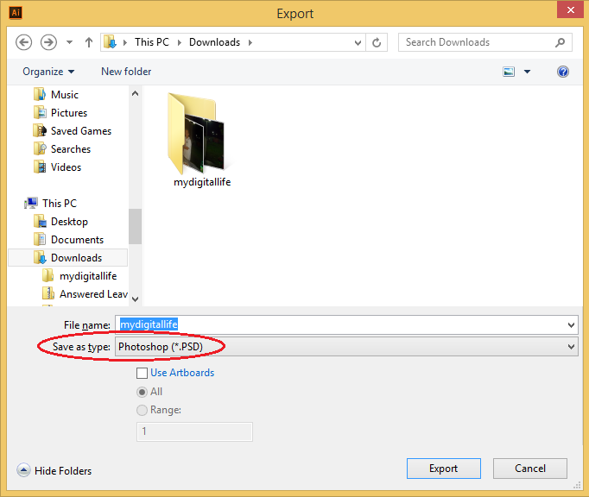The image size is (589, 497).
Task: Create a New folder
Action: 126,72
